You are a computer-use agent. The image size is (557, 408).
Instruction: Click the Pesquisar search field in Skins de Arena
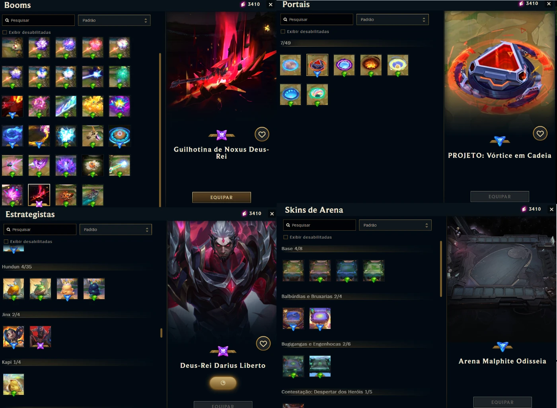(x=319, y=225)
